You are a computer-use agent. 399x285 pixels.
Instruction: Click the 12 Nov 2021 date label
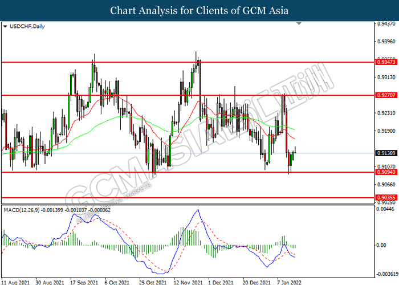(x=188, y=282)
